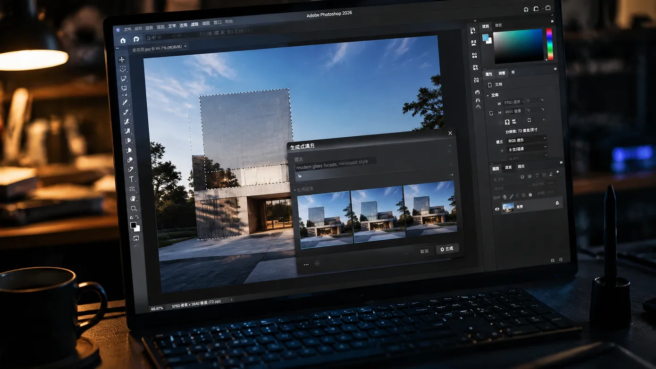Switch to the Swatches tab beside Color
The width and height of the screenshot is (656, 369).
click(x=498, y=25)
